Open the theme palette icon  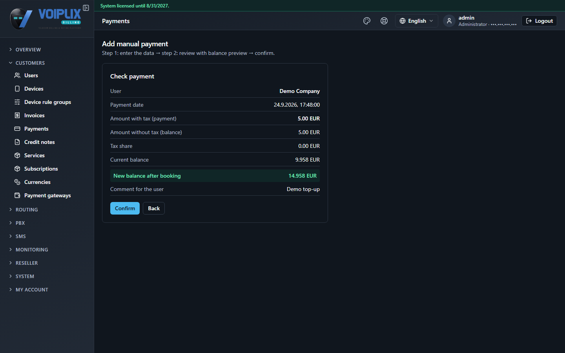pyautogui.click(x=367, y=21)
